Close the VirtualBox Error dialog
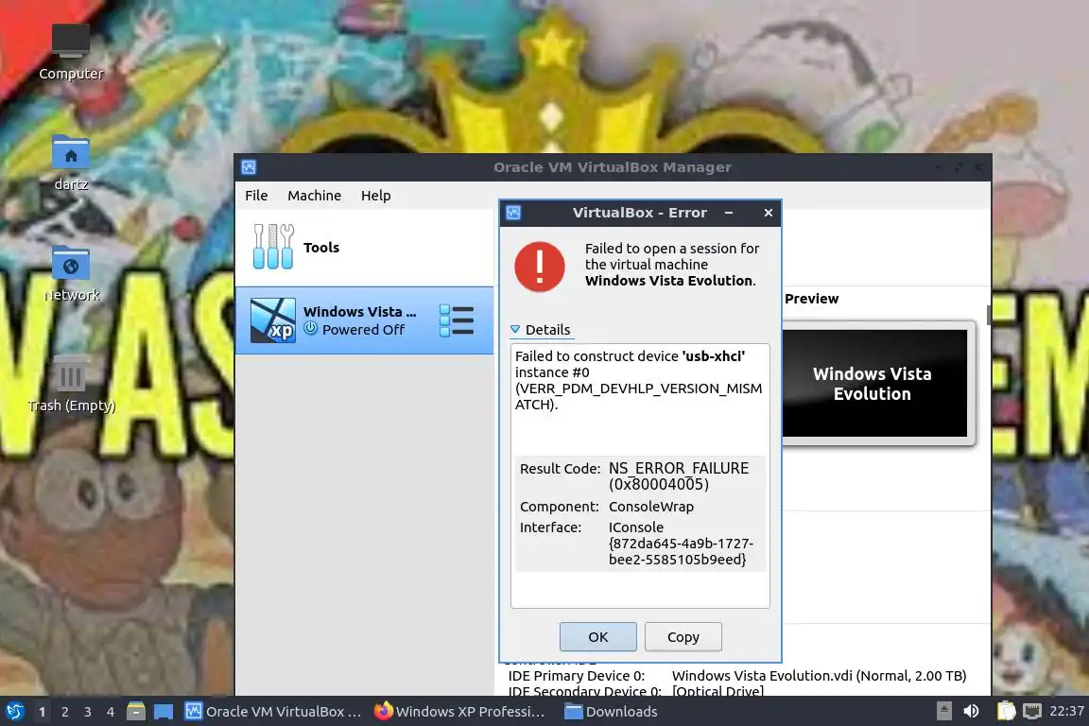The width and height of the screenshot is (1089, 726). [x=769, y=213]
